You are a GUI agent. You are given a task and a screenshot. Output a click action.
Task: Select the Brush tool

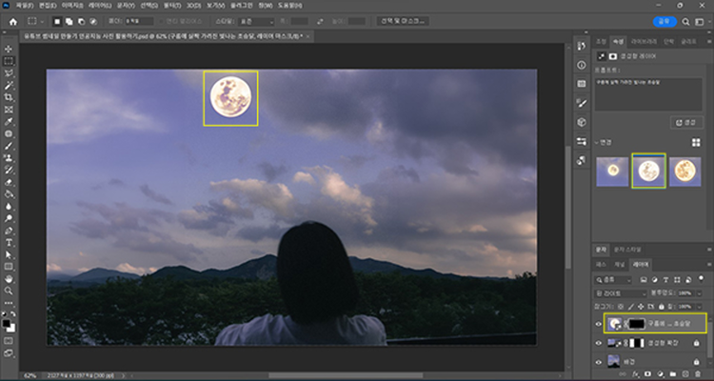(x=9, y=146)
